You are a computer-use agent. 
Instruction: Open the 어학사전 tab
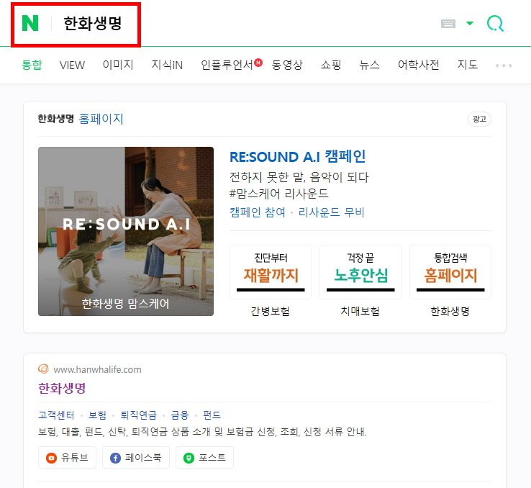tap(419, 64)
